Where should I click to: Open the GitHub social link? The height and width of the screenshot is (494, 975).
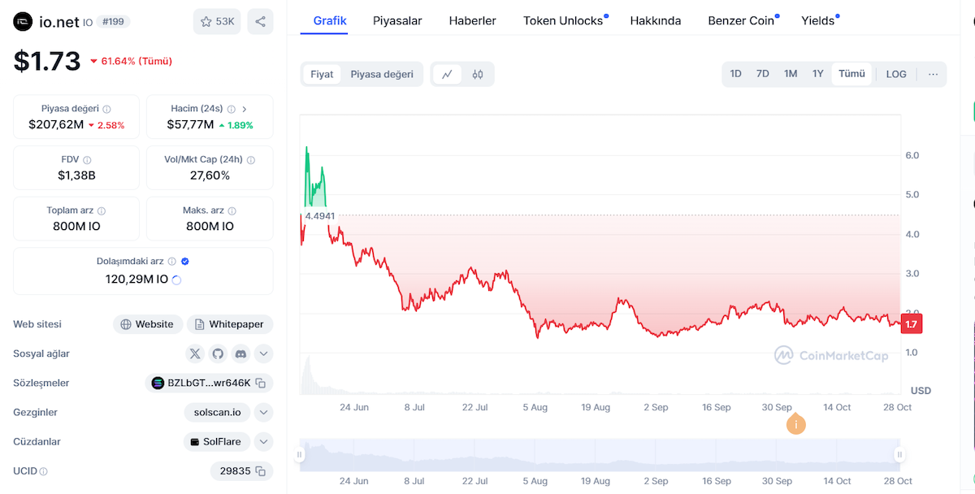pyautogui.click(x=218, y=353)
